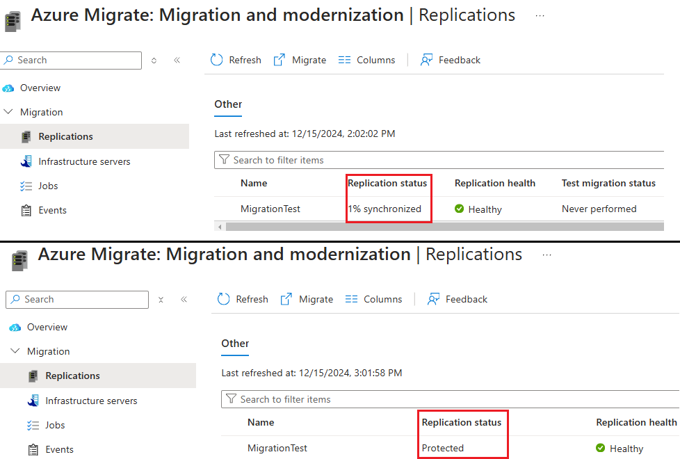680x459 pixels.
Task: Click Feedback icon in bottom panel toolbar
Action: click(433, 299)
